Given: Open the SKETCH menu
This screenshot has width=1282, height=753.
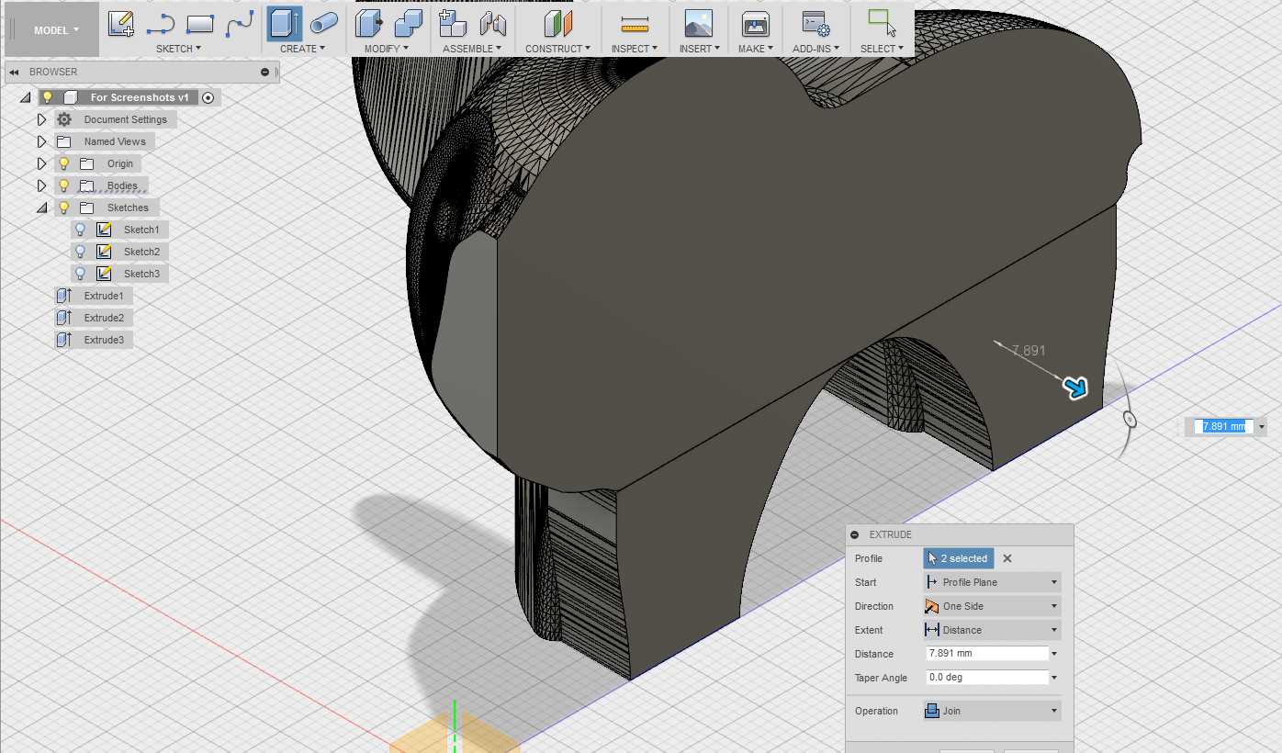Looking at the screenshot, I should click(178, 49).
